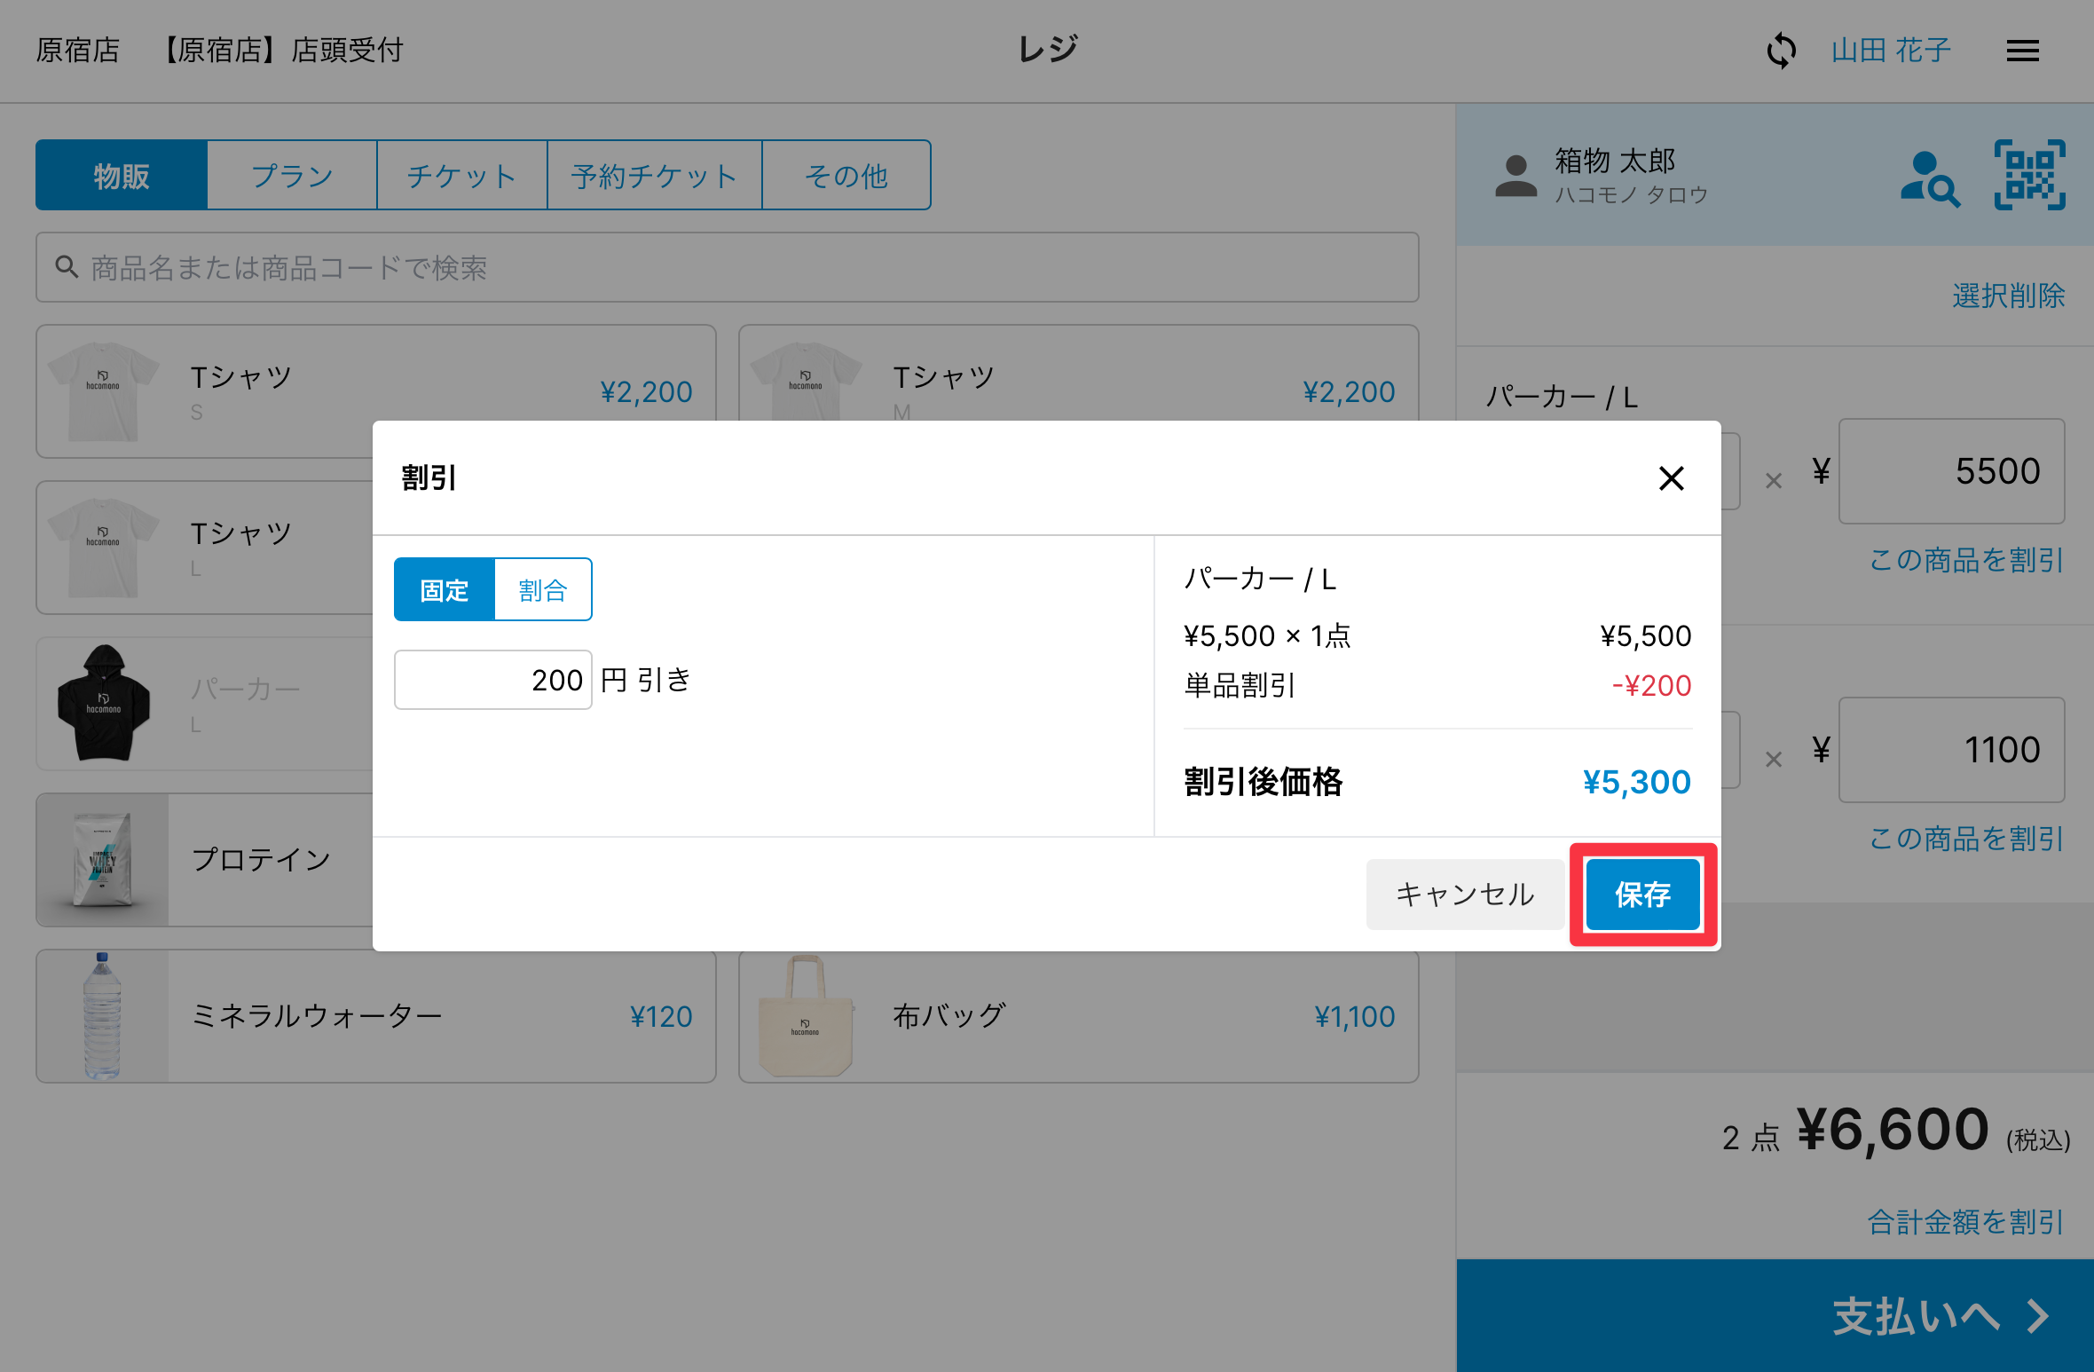Click the customer avatar icon for 箱物 太郎
This screenshot has height=1372, width=2094.
(1515, 176)
